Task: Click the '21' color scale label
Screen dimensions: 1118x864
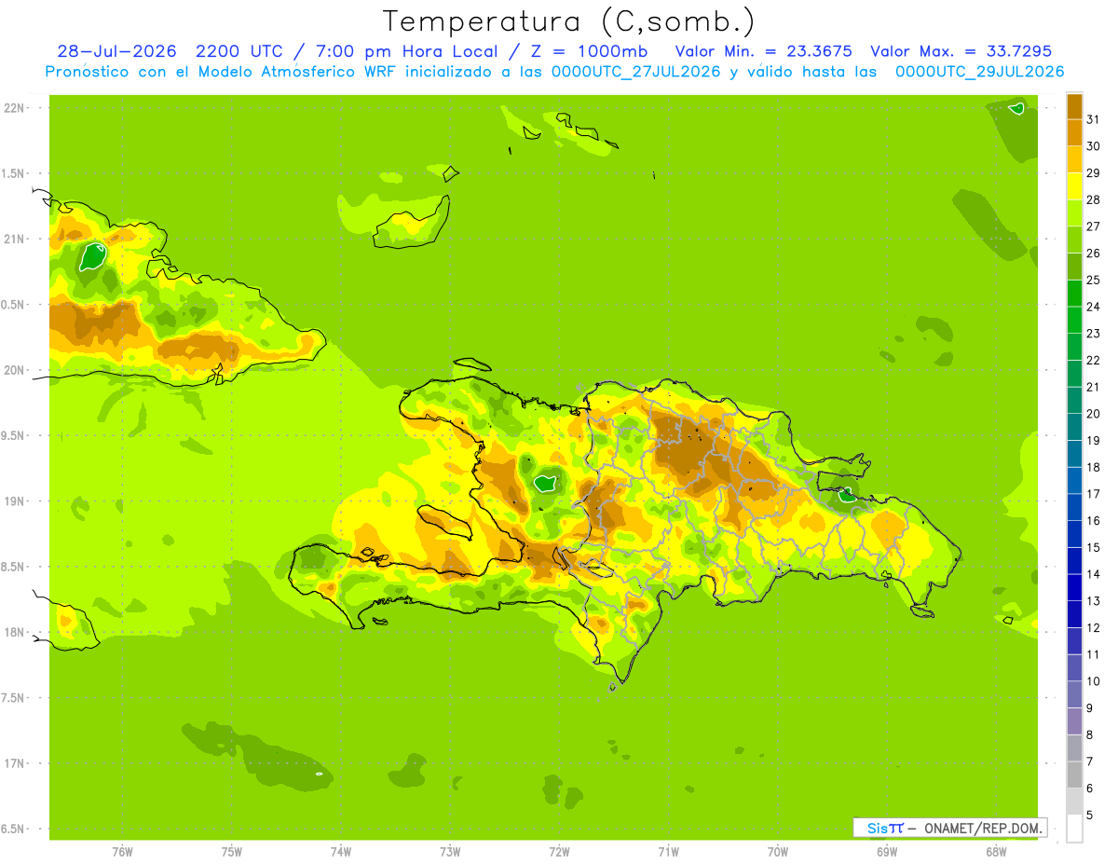Action: click(1094, 387)
